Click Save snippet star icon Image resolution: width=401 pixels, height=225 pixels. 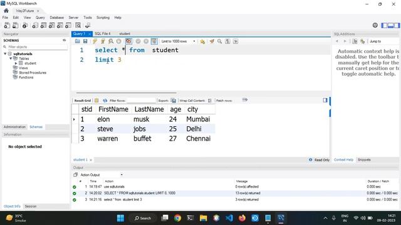coord(202,41)
